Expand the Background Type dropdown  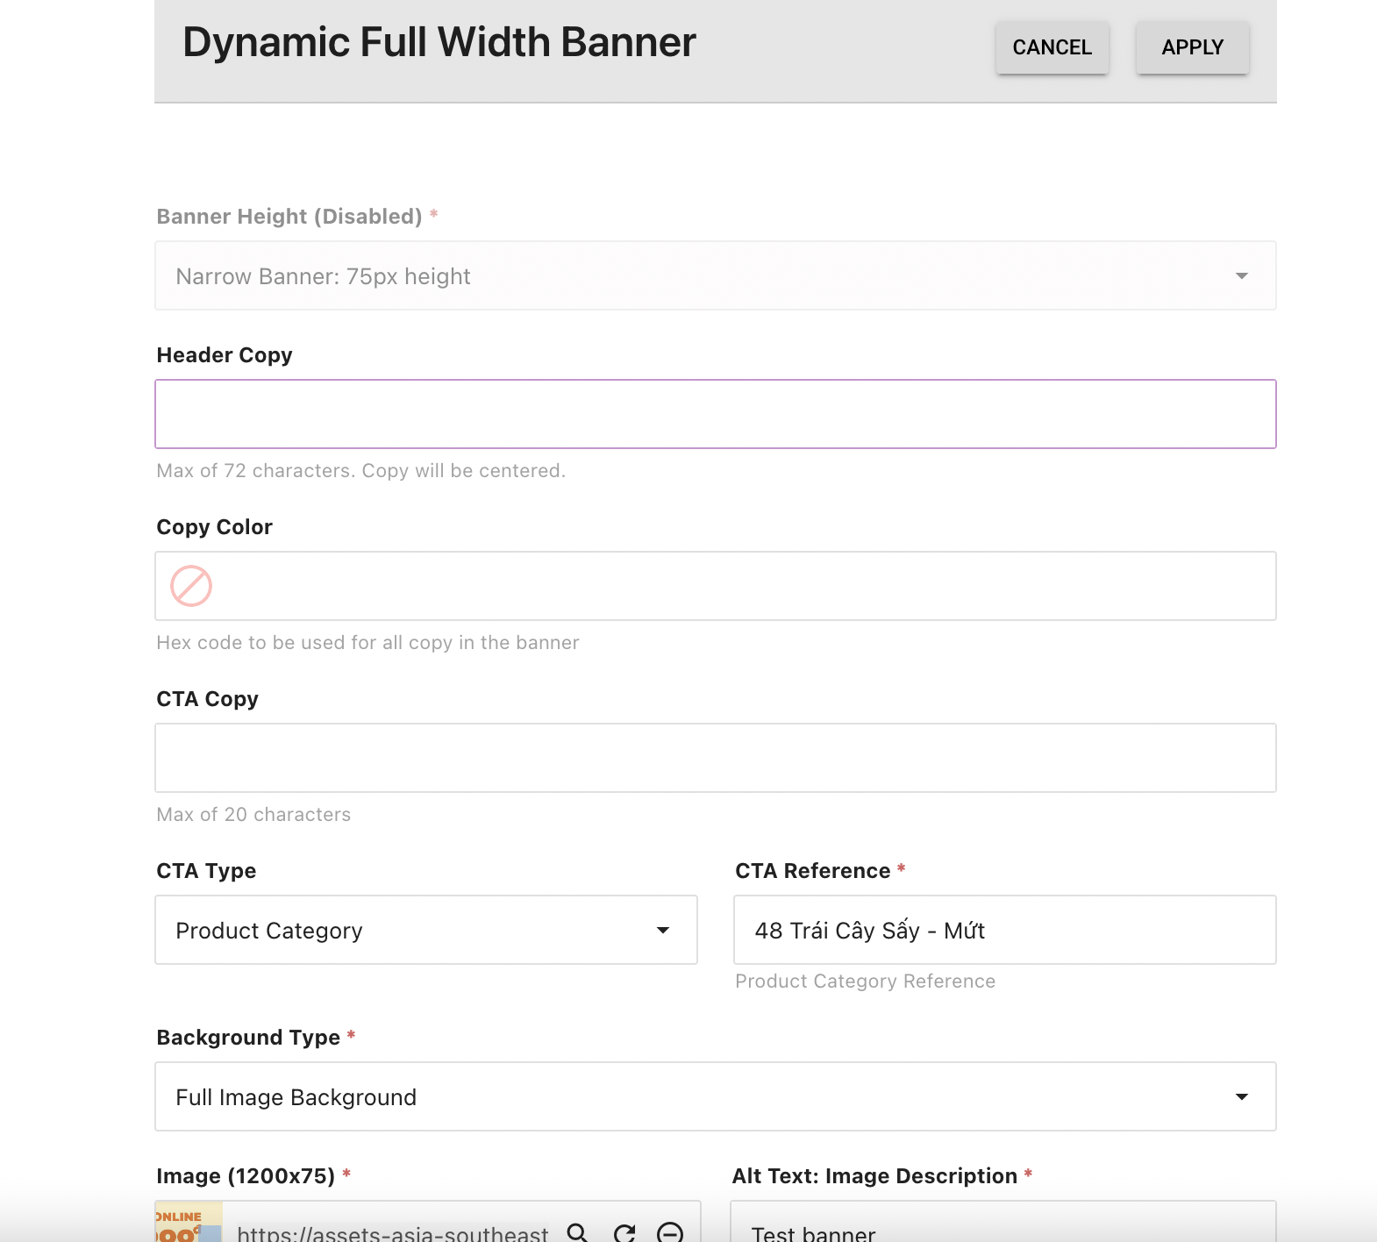point(1241,1096)
